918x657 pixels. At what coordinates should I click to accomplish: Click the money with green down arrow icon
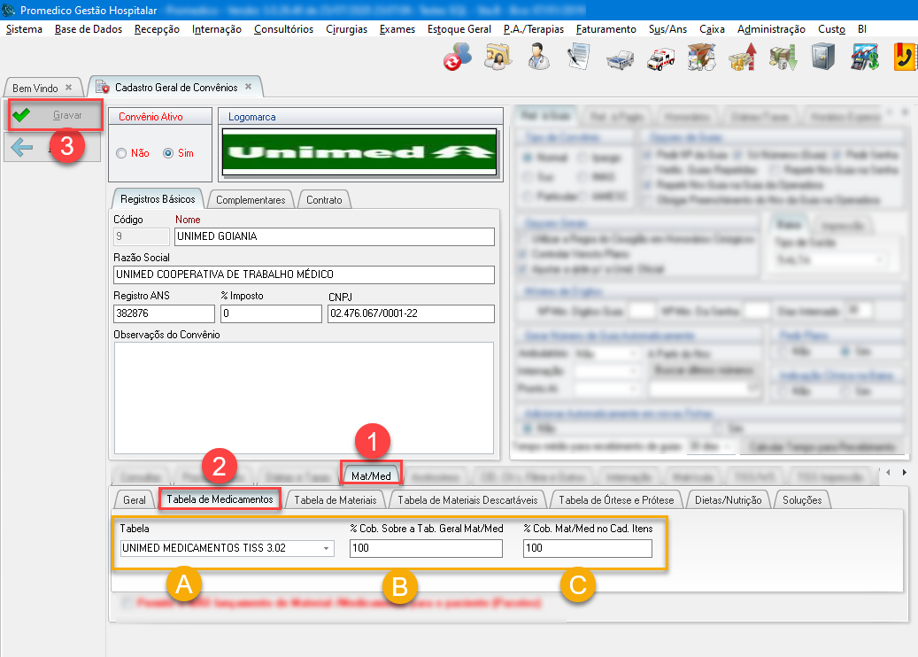pyautogui.click(x=783, y=58)
